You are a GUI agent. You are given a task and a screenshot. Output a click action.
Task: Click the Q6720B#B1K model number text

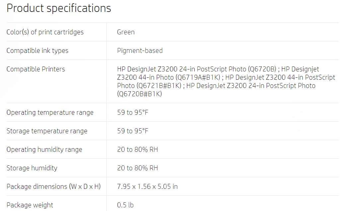click(x=139, y=94)
